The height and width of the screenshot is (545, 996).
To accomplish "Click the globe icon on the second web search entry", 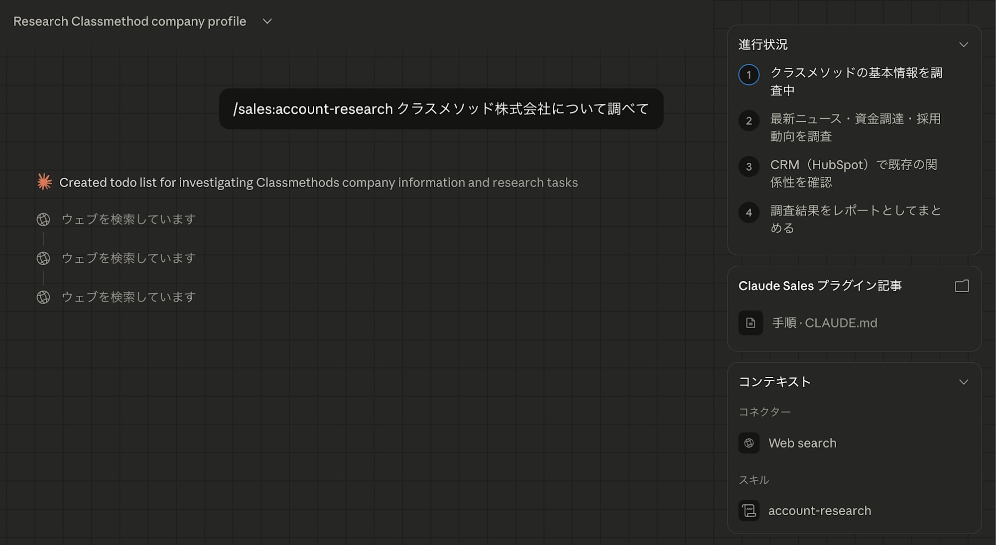I will click(x=44, y=258).
